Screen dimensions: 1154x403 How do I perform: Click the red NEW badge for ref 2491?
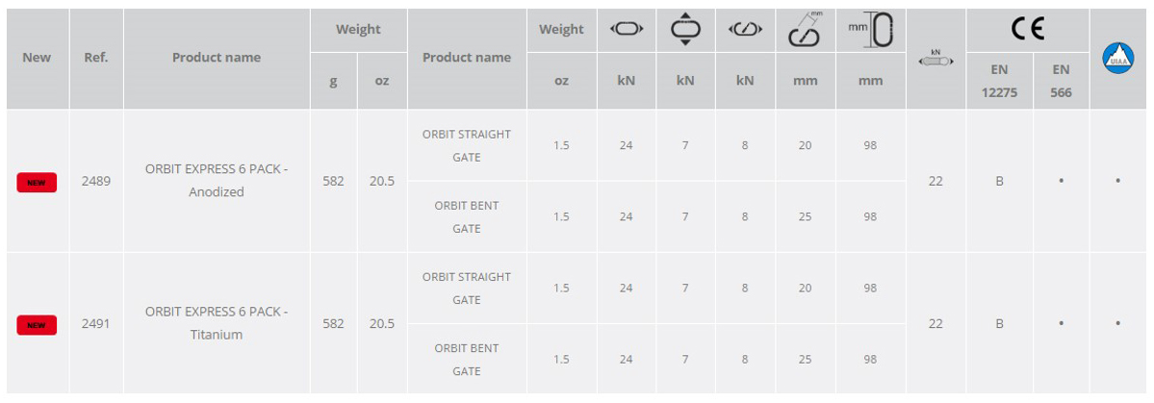click(37, 325)
